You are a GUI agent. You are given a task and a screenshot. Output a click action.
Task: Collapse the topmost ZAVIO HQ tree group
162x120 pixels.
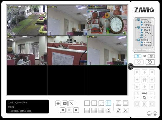(136, 20)
